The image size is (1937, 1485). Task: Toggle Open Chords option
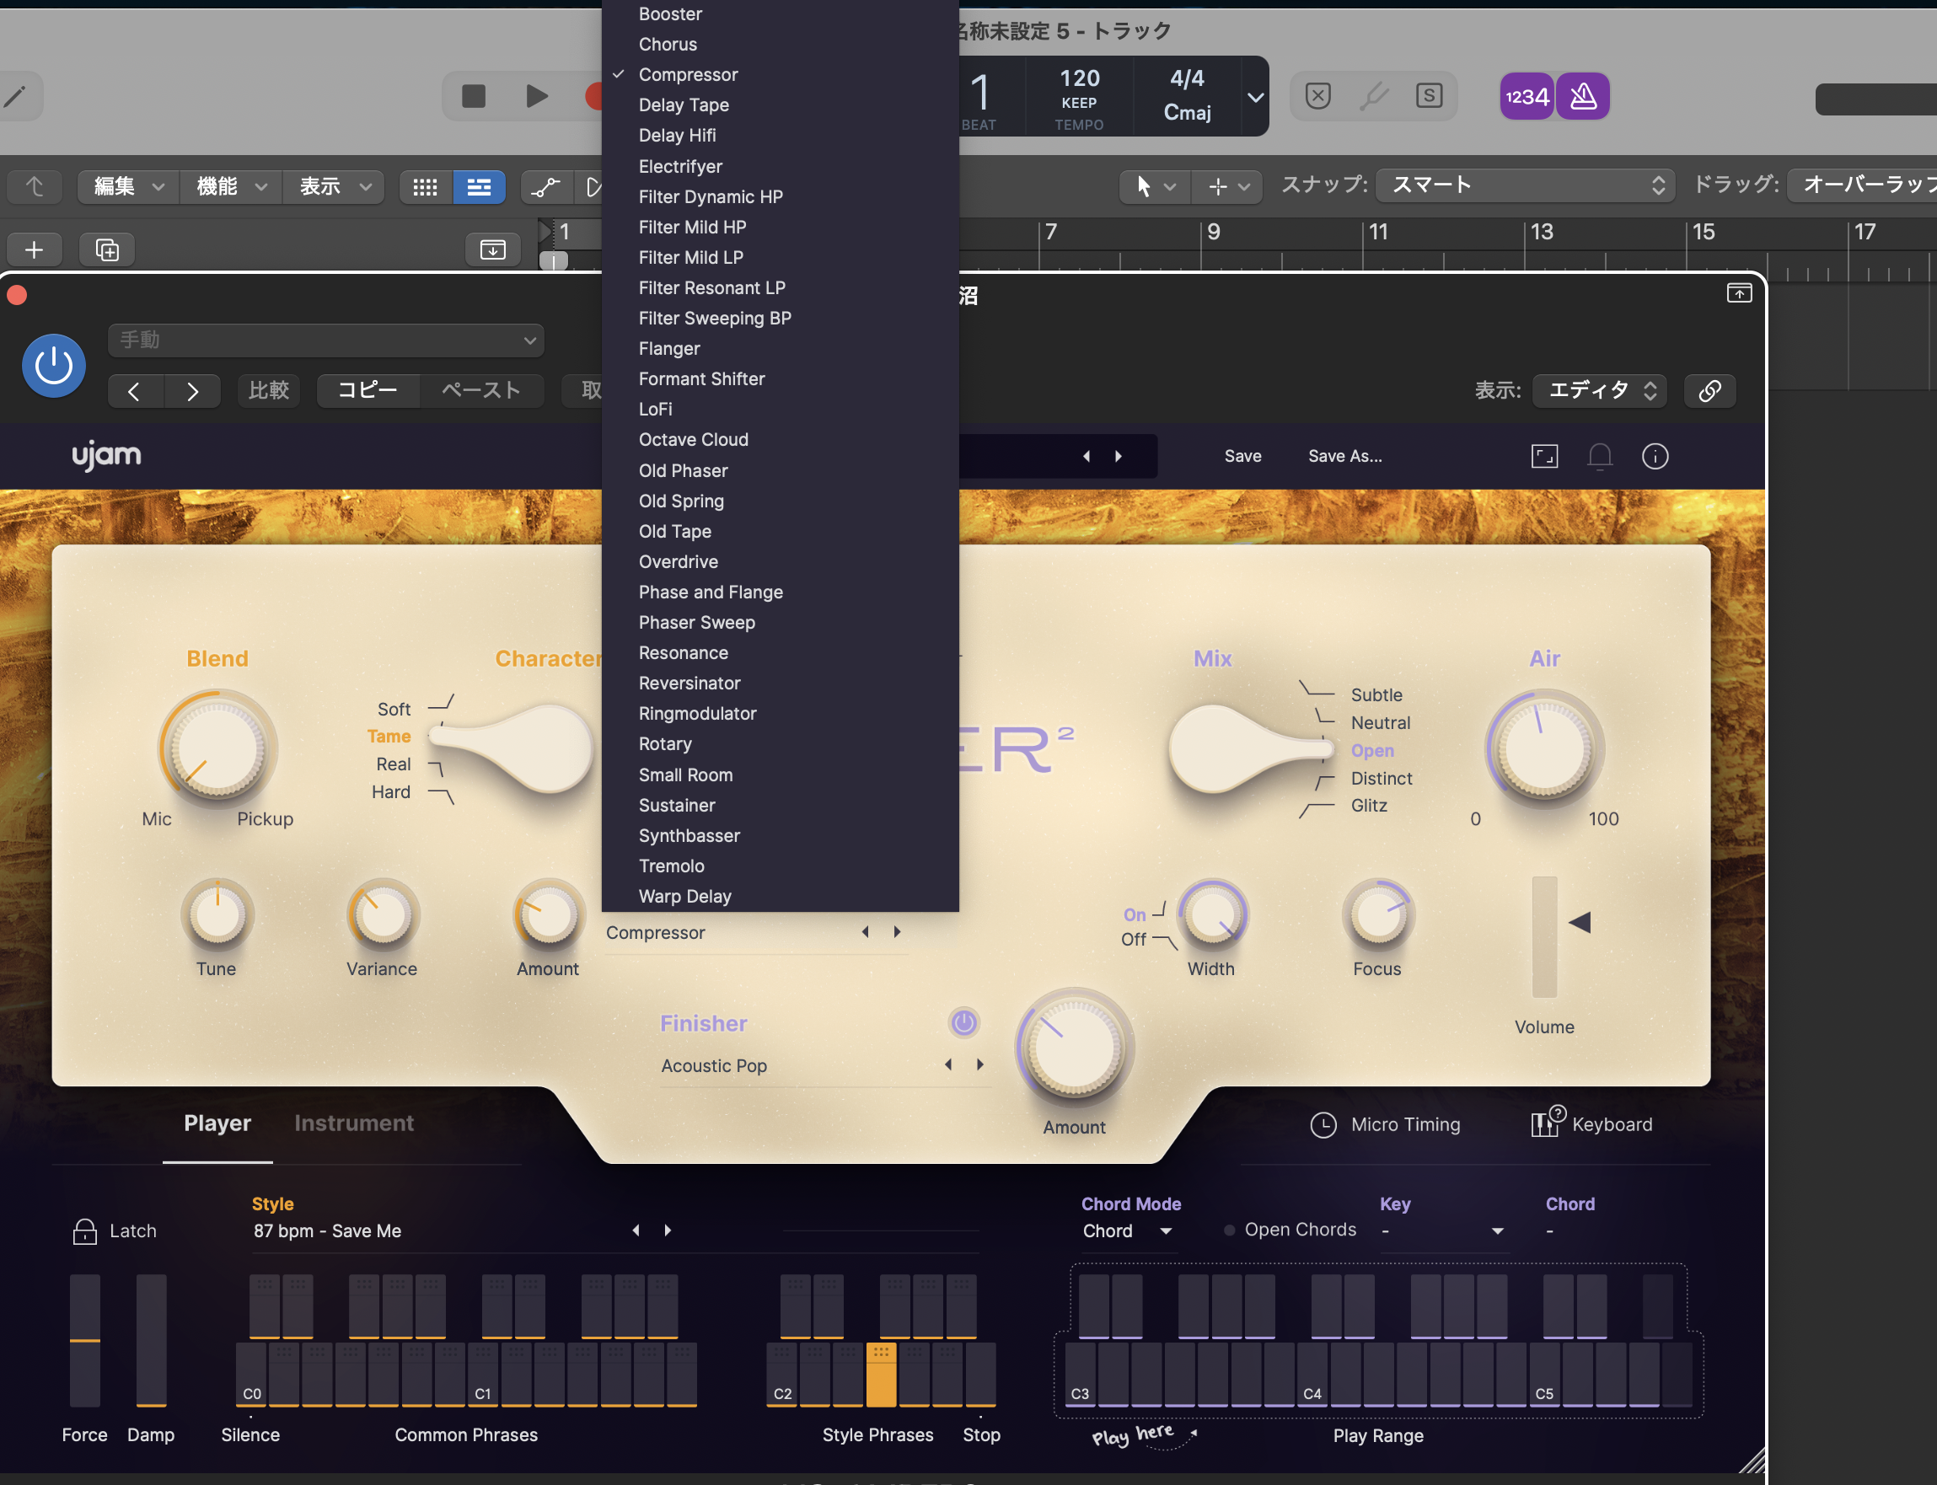tap(1290, 1230)
